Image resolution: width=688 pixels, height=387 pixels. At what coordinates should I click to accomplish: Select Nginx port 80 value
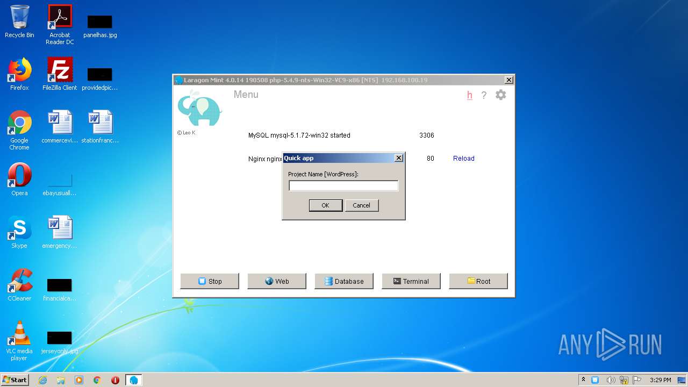click(431, 159)
